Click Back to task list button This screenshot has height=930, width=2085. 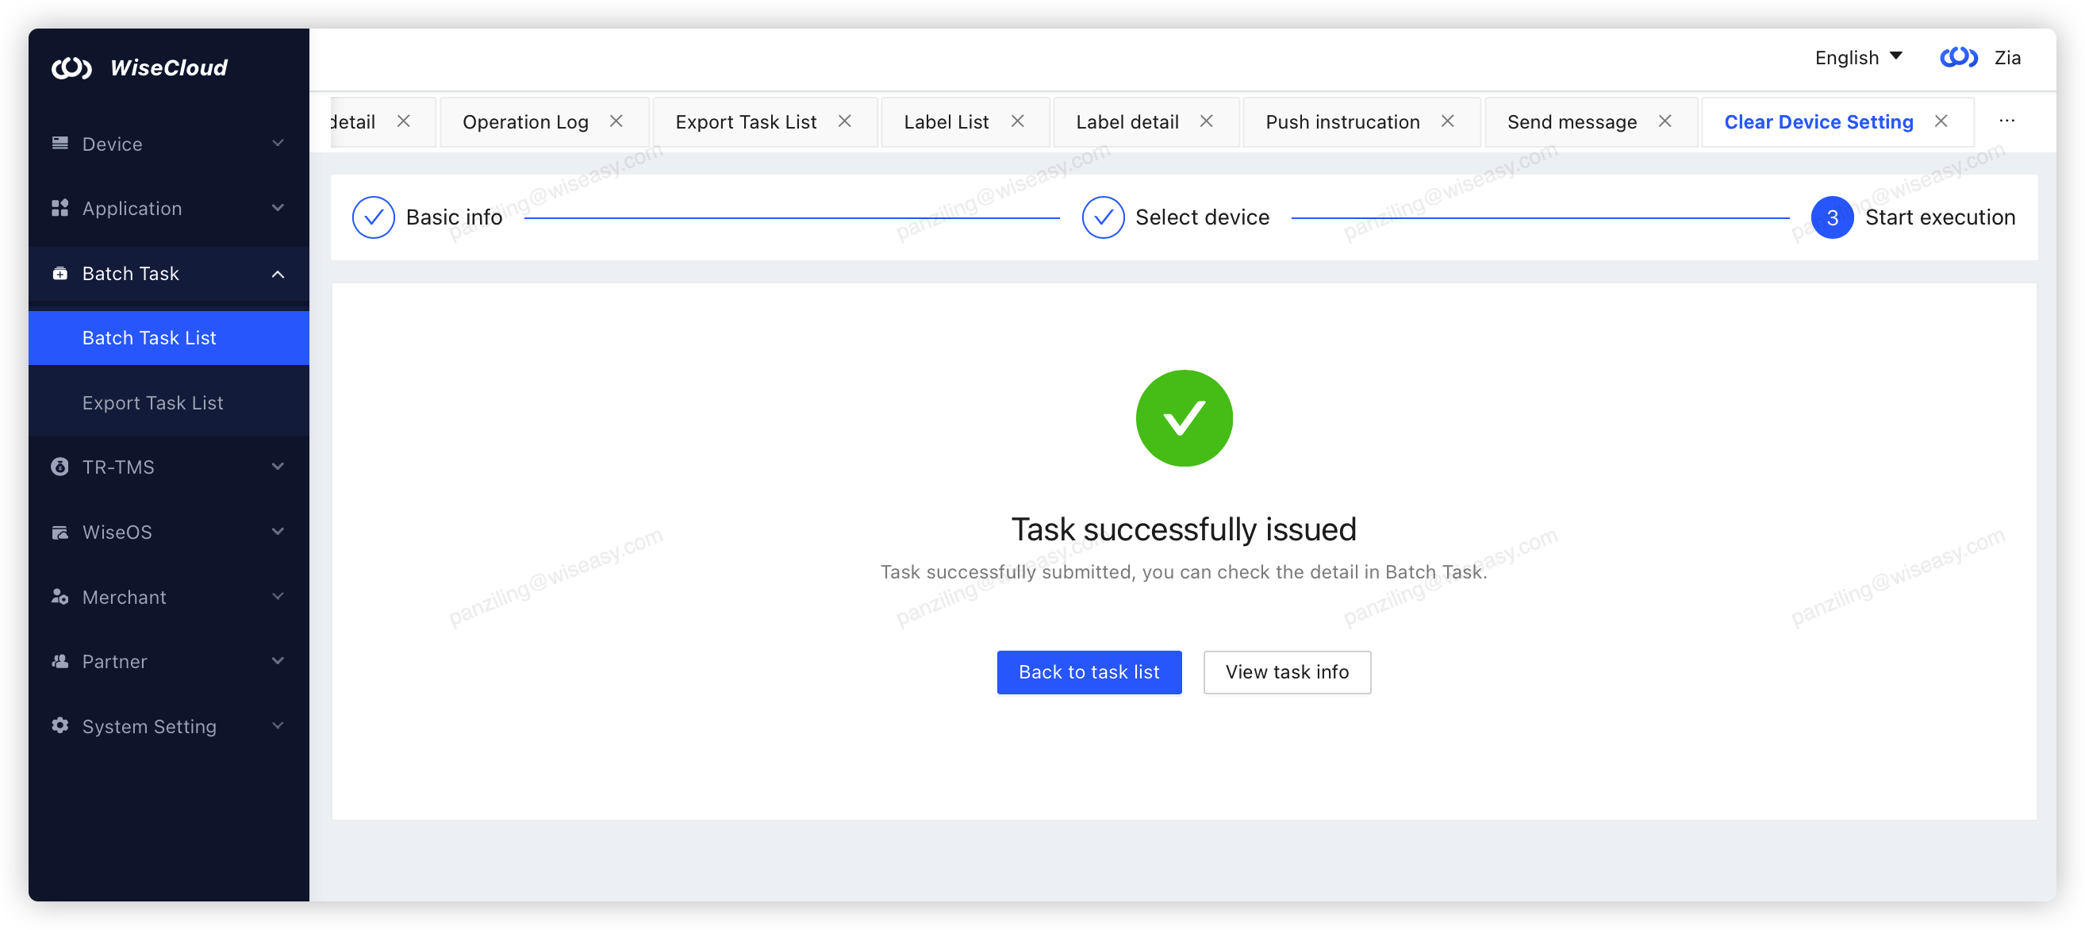[x=1088, y=672]
